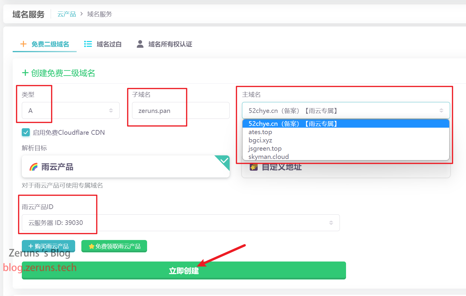
Task: Click the 子域名 input field containing zeruns.pan
Action: 181,111
